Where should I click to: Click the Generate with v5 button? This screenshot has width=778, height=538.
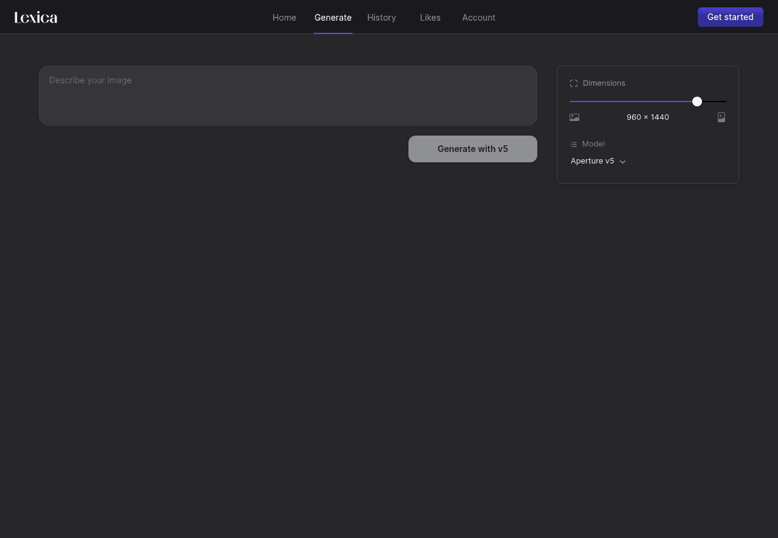(x=472, y=149)
